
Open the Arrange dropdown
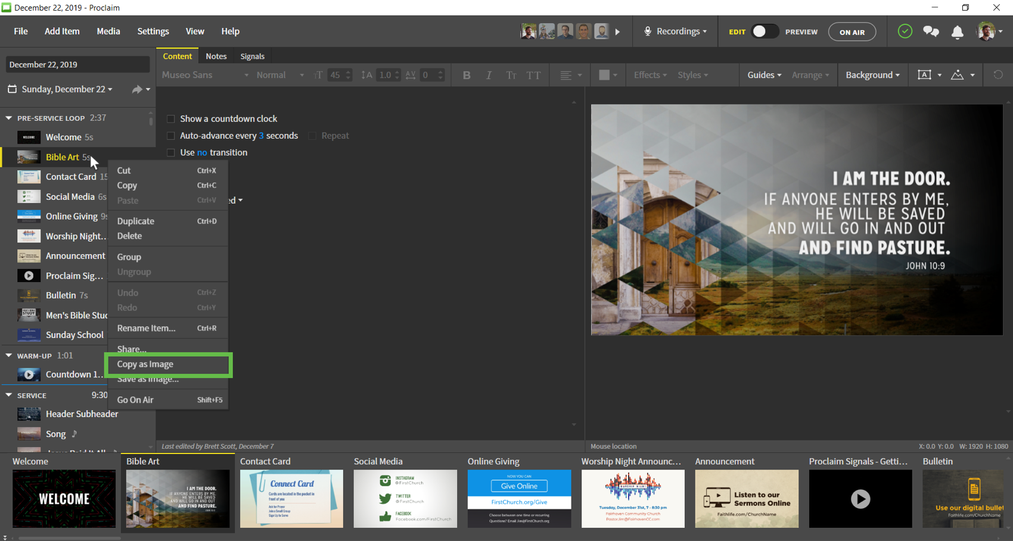click(x=810, y=75)
